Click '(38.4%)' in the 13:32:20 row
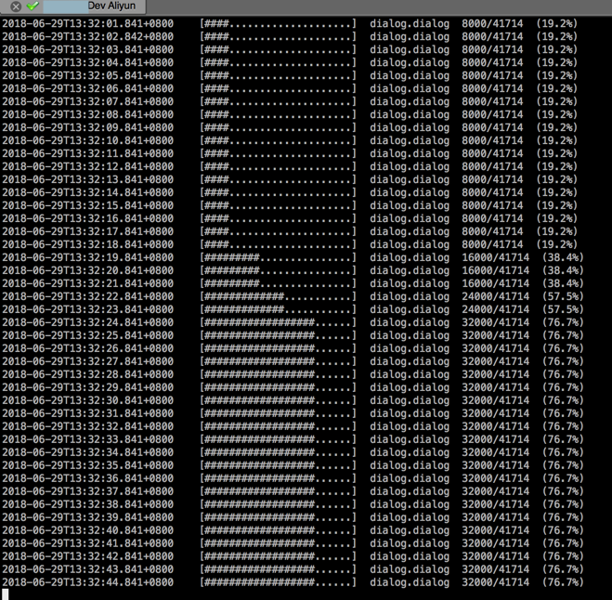This screenshot has width=612, height=600. [x=563, y=270]
